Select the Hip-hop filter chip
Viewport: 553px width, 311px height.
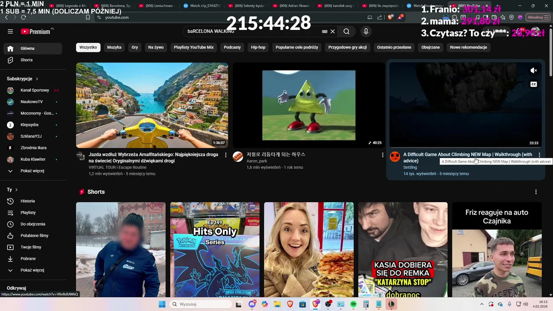pos(258,48)
